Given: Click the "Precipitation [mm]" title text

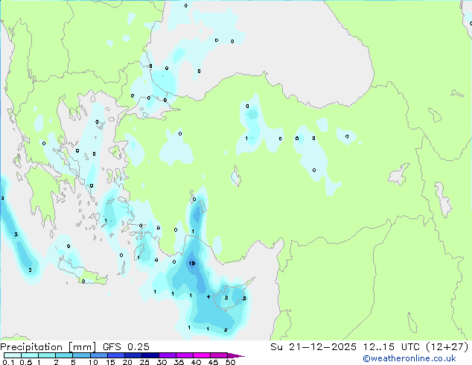Looking at the screenshot, I should (x=48, y=347).
